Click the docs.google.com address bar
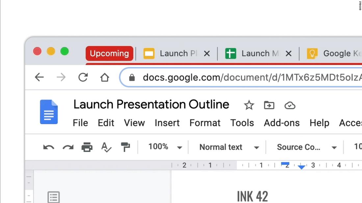The height and width of the screenshot is (203, 362). [241, 77]
